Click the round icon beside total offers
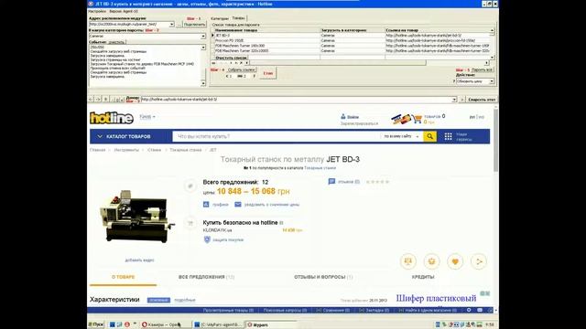The height and width of the screenshot is (329, 586). (x=190, y=186)
